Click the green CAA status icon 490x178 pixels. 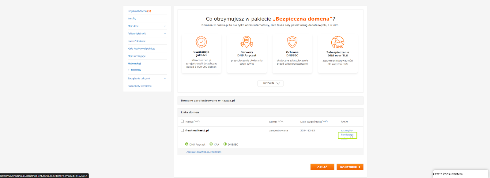[211, 144]
